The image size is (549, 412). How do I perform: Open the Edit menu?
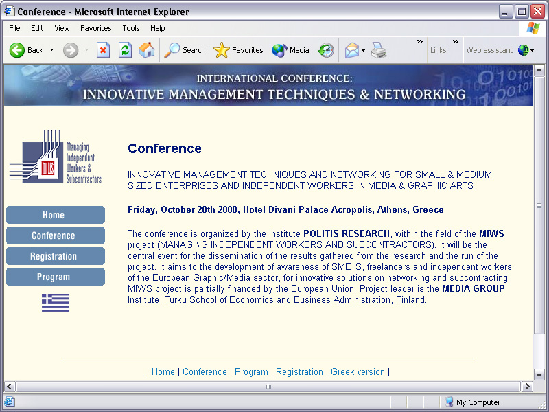coord(37,28)
